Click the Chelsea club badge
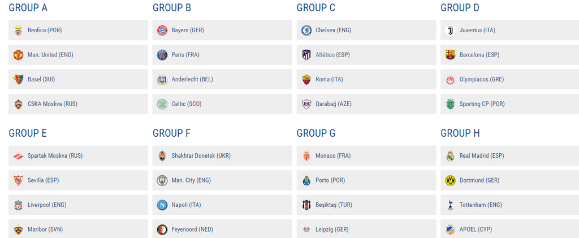 tap(306, 31)
